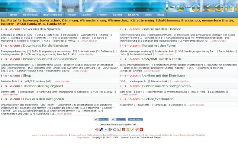
Task: Click the orange bookmark icon starting the bookmark row
Action: tap(97, 129)
